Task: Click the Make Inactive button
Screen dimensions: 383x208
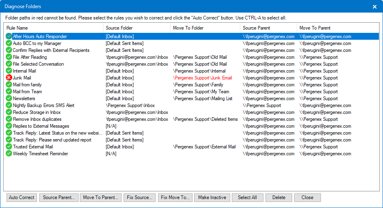Action: [x=212, y=197]
